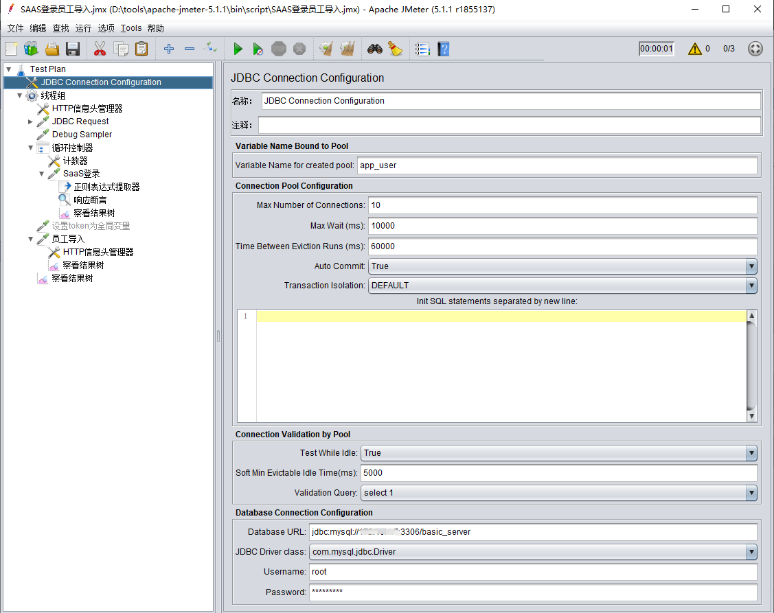Expand all nodes with the plus icon
Viewport: 774px width, 613px height.
pyautogui.click(x=169, y=49)
